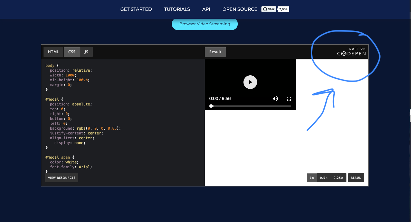Image resolution: width=411 pixels, height=222 pixels.
Task: Select 0.25x playback speed
Action: tap(338, 178)
